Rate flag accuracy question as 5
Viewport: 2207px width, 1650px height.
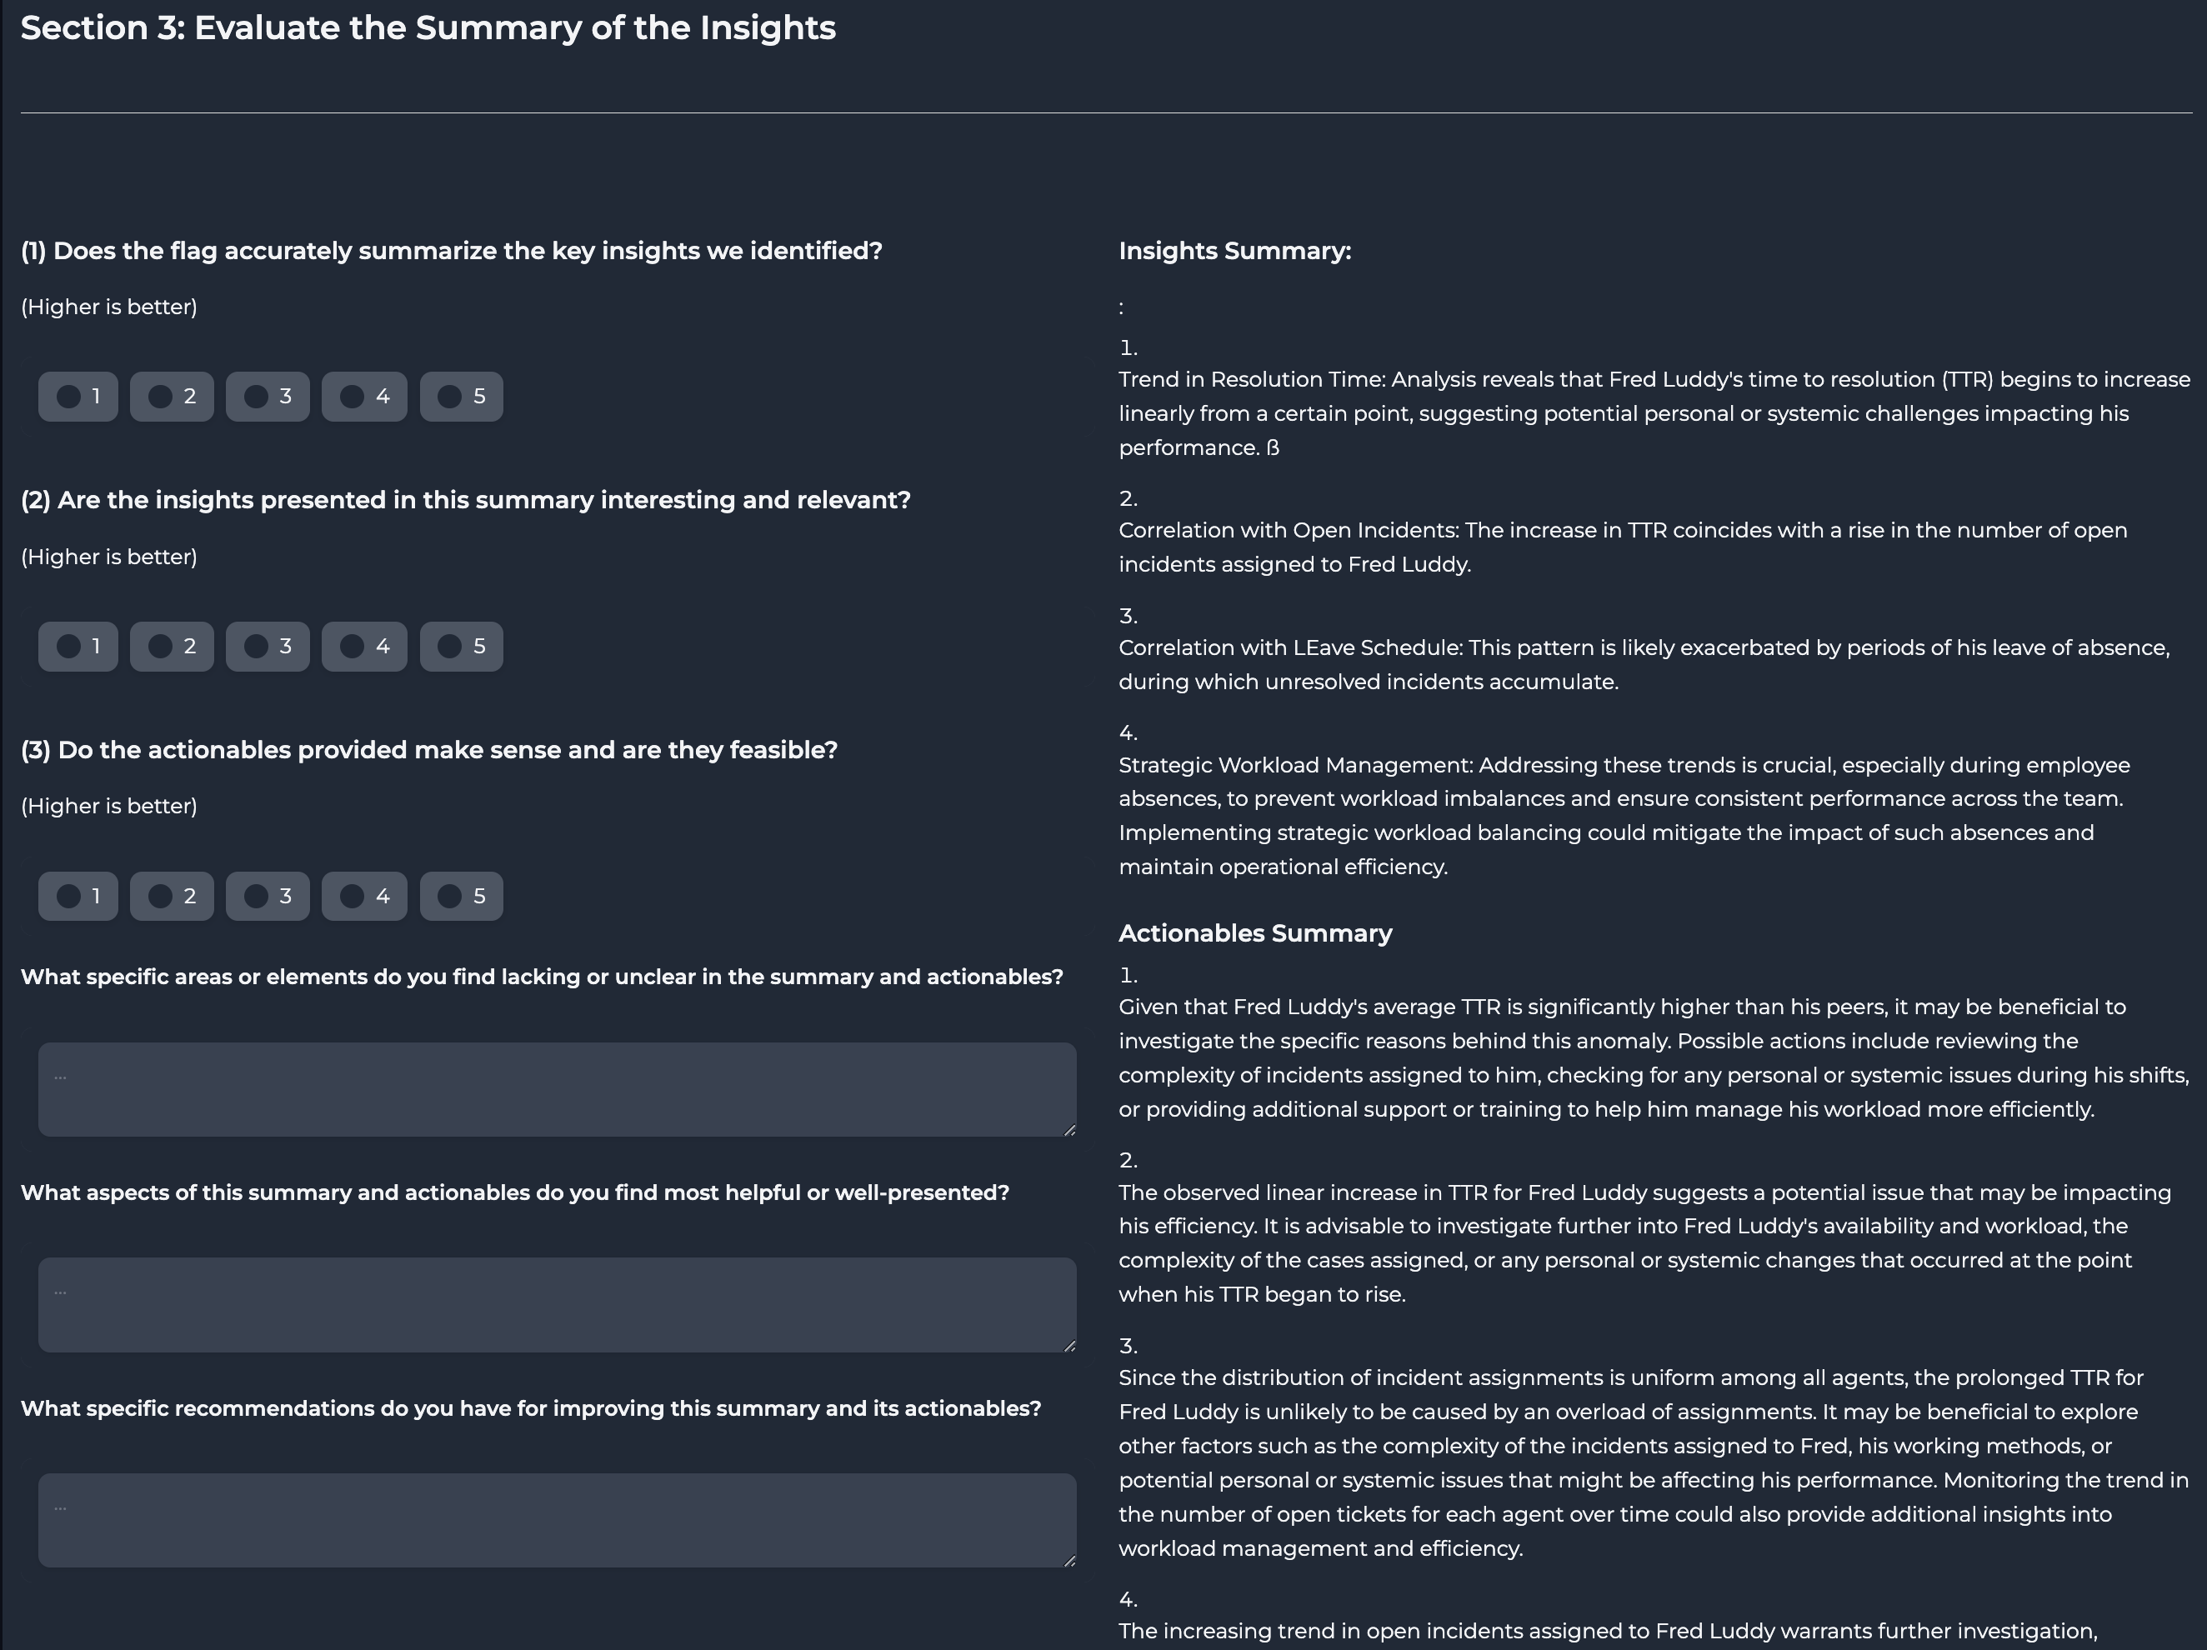(x=450, y=397)
